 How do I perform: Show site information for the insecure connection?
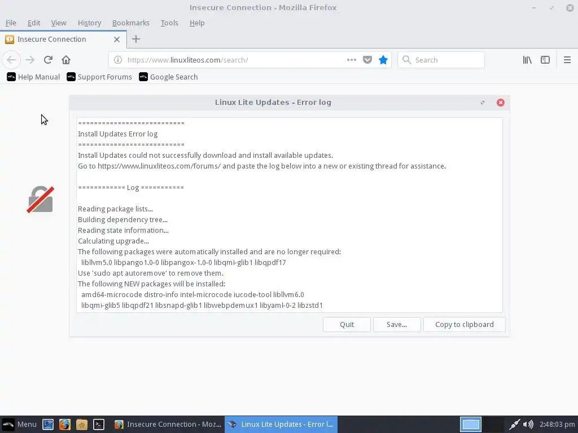pos(117,60)
